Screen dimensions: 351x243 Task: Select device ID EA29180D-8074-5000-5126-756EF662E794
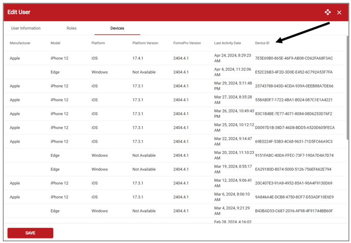pyautogui.click(x=293, y=169)
